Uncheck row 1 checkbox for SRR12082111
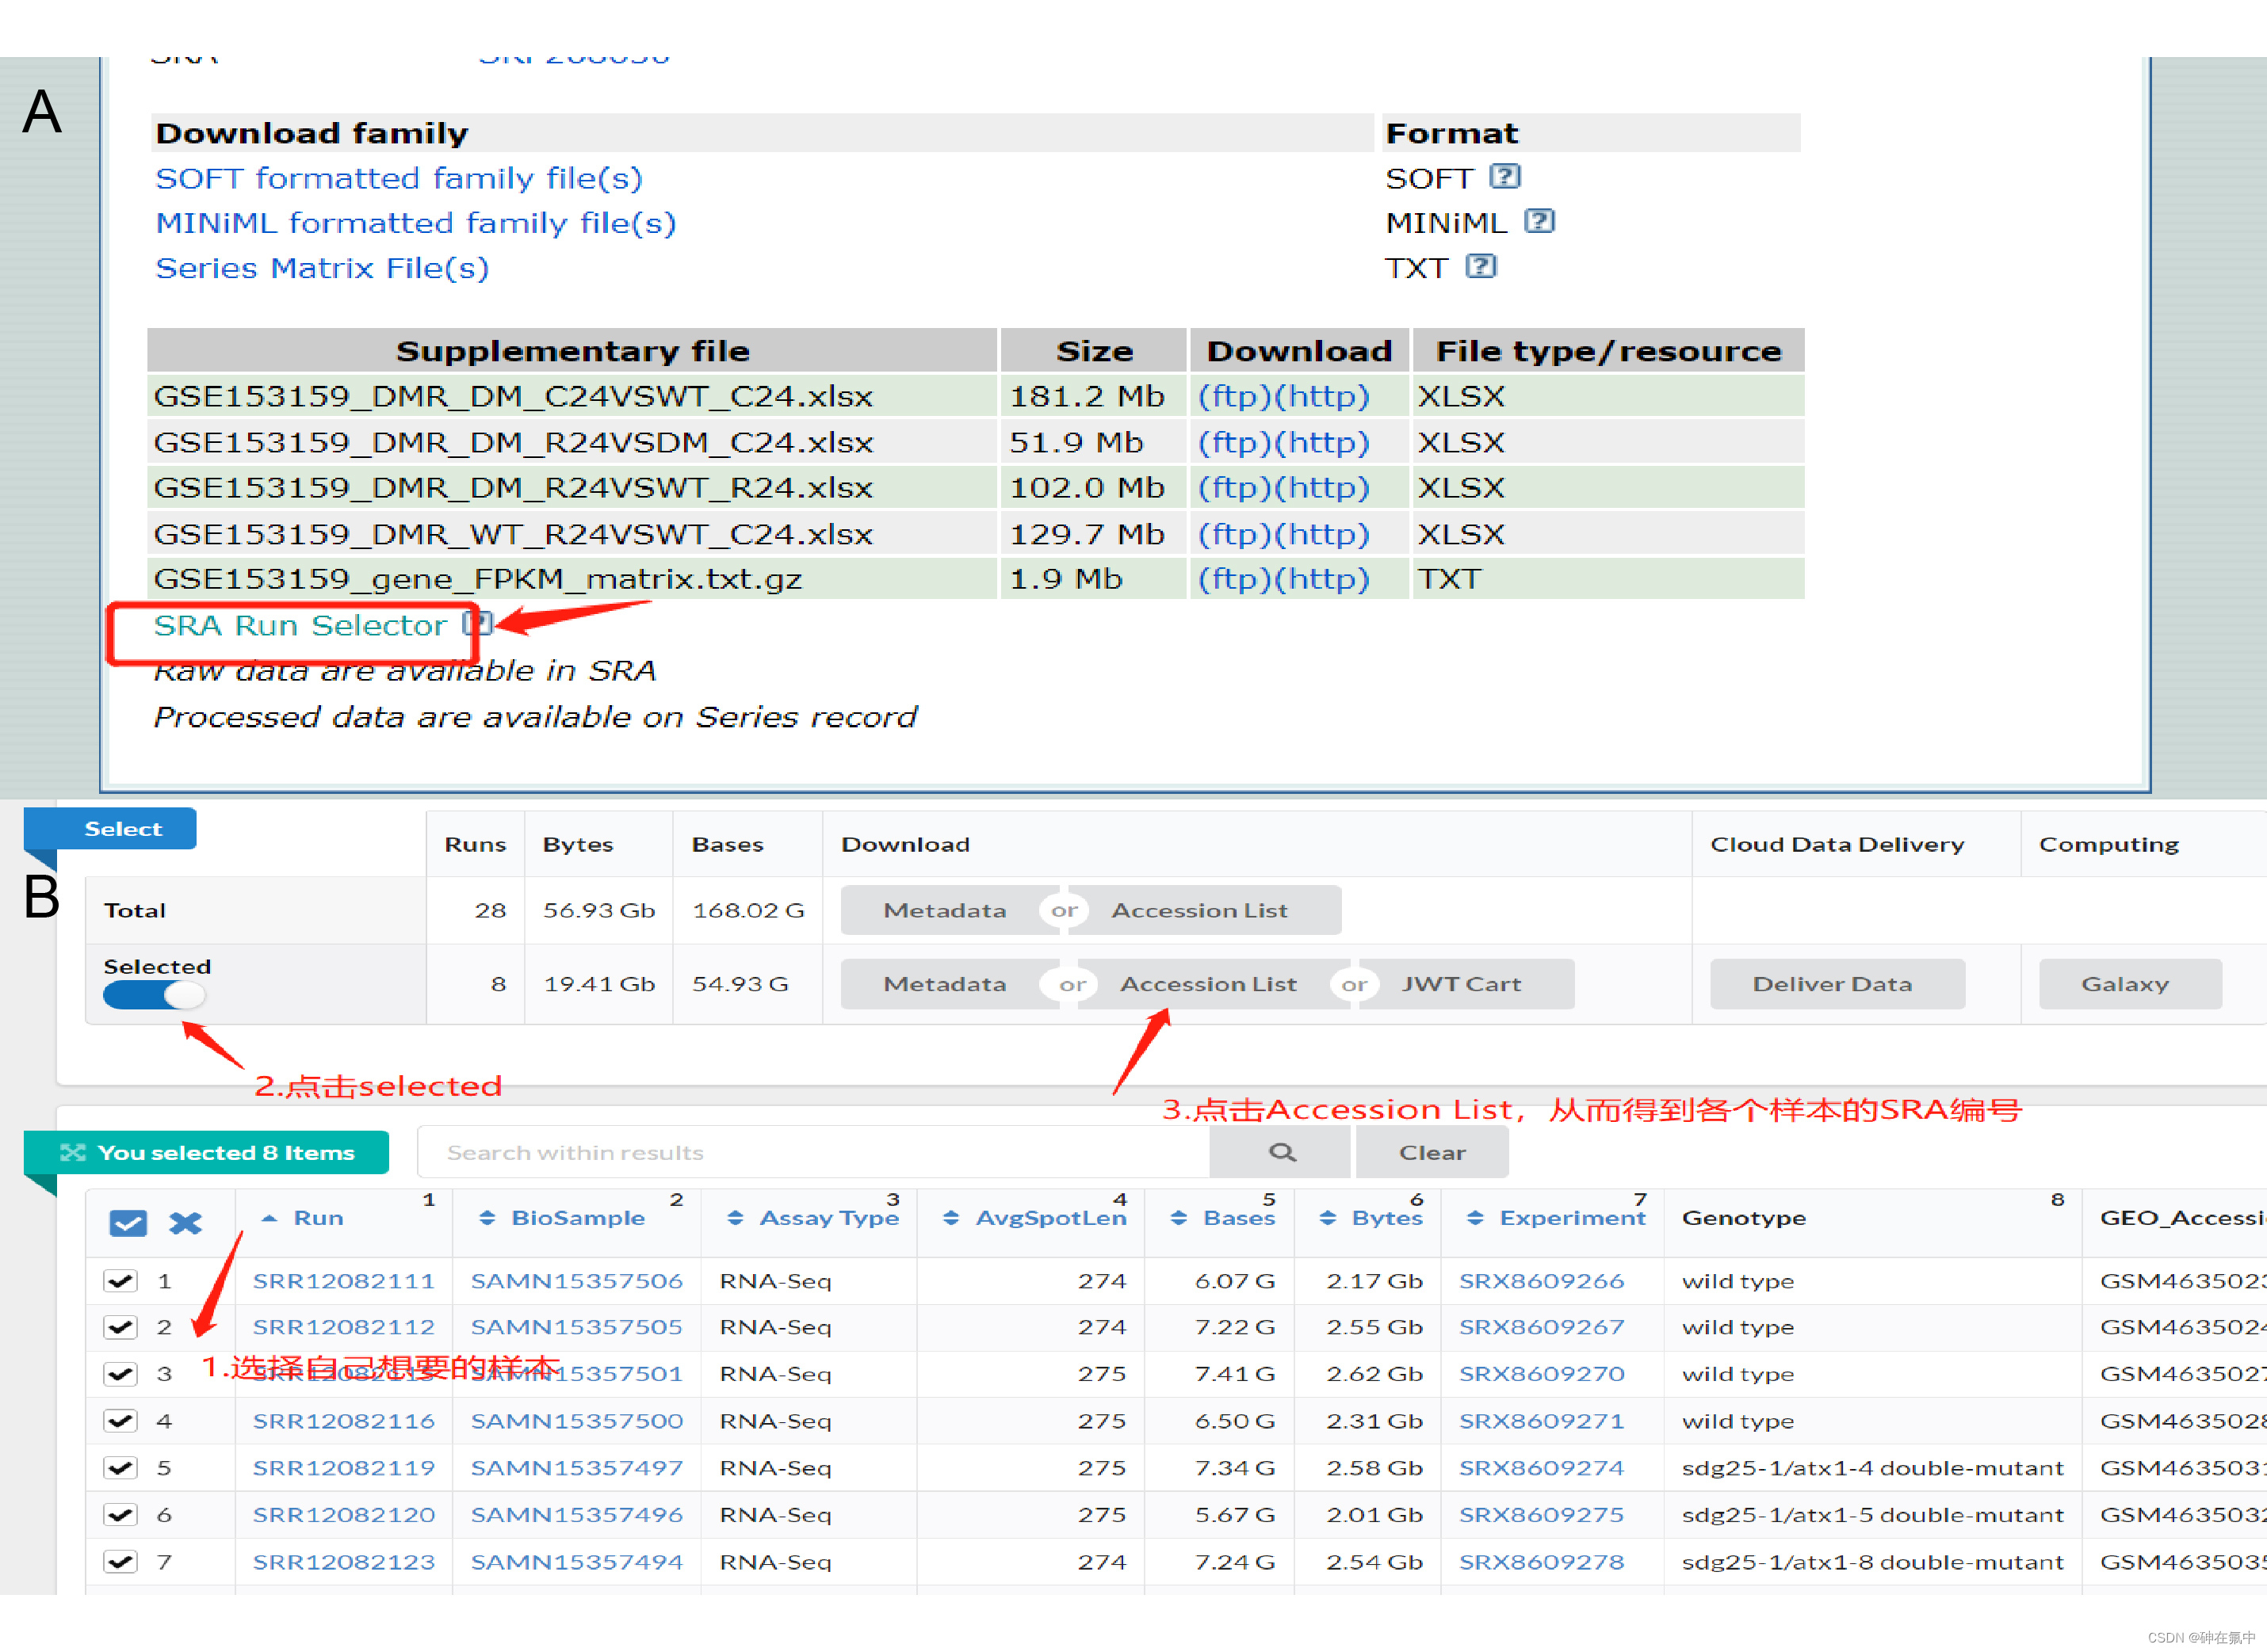2267x1652 pixels. tap(121, 1280)
